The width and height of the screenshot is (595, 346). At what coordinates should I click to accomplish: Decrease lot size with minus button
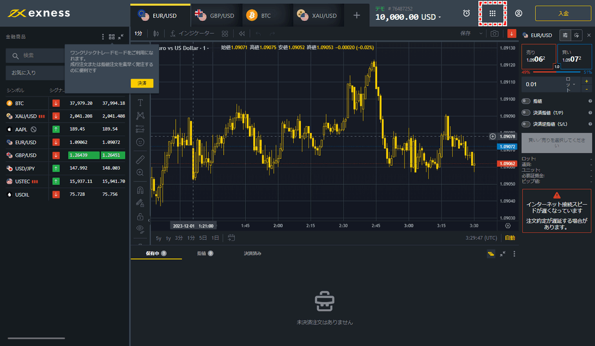(x=587, y=89)
